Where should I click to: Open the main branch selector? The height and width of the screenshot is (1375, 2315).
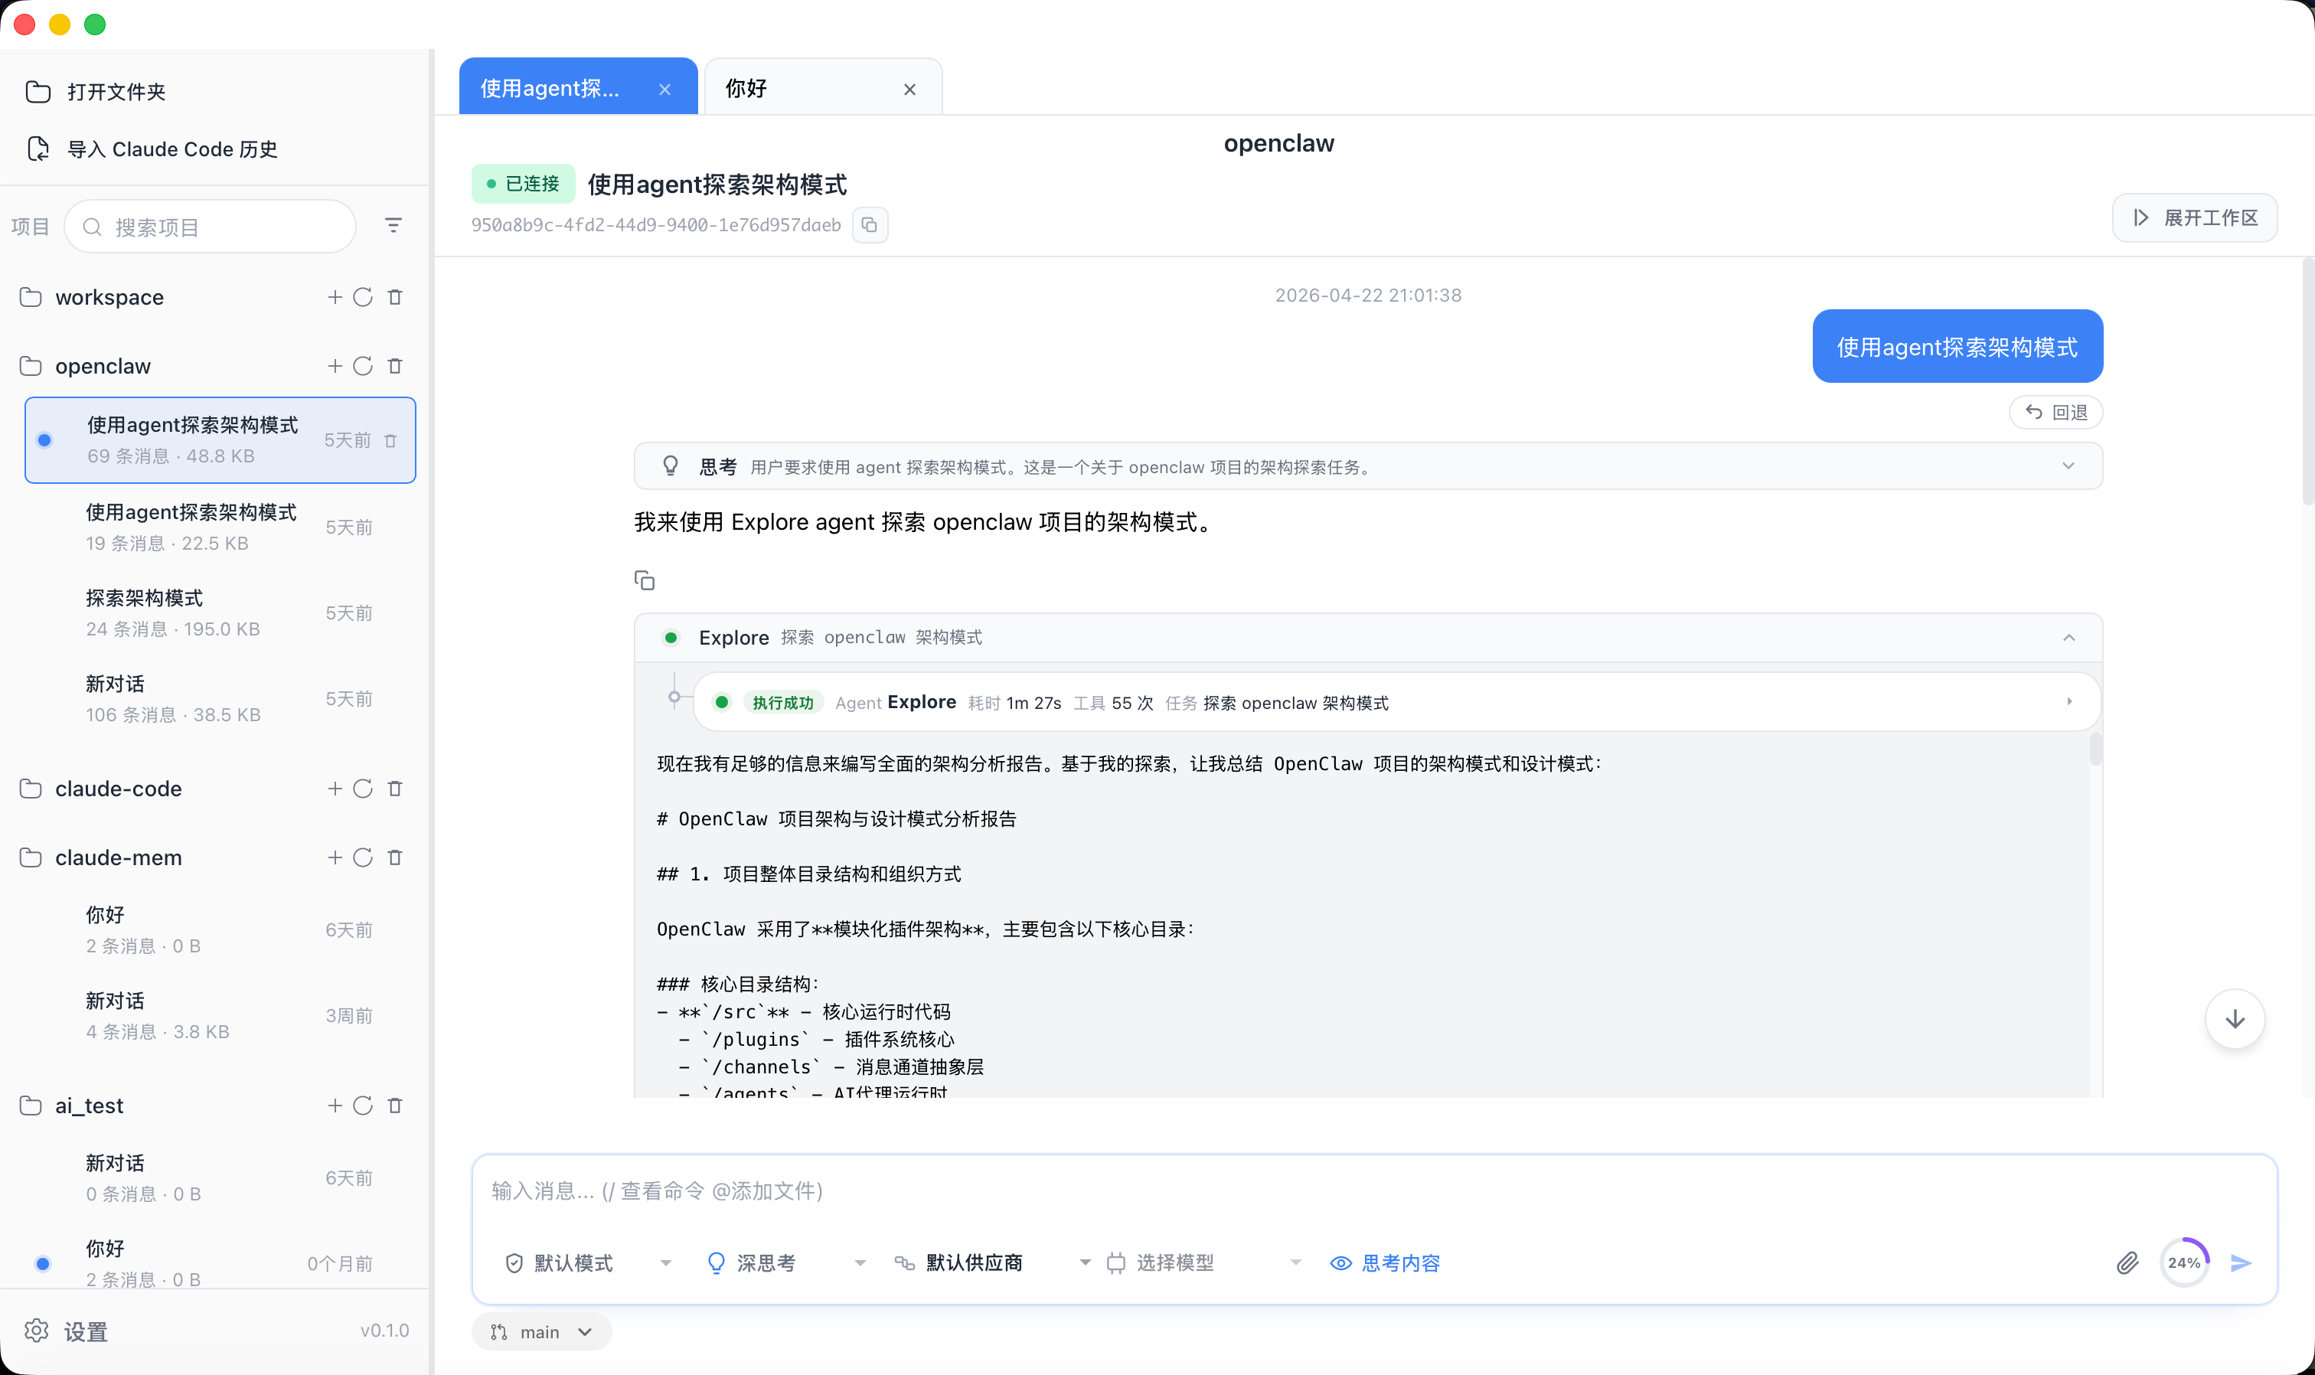pyautogui.click(x=541, y=1331)
